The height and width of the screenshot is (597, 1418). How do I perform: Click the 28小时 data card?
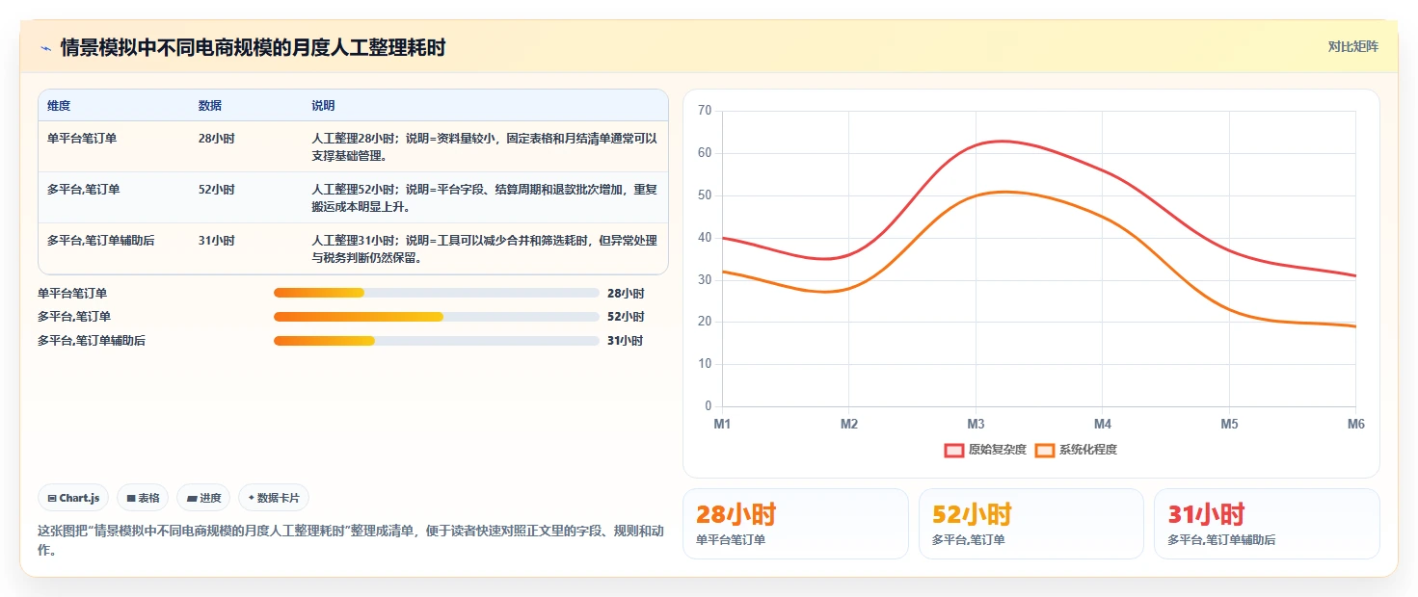coord(795,524)
